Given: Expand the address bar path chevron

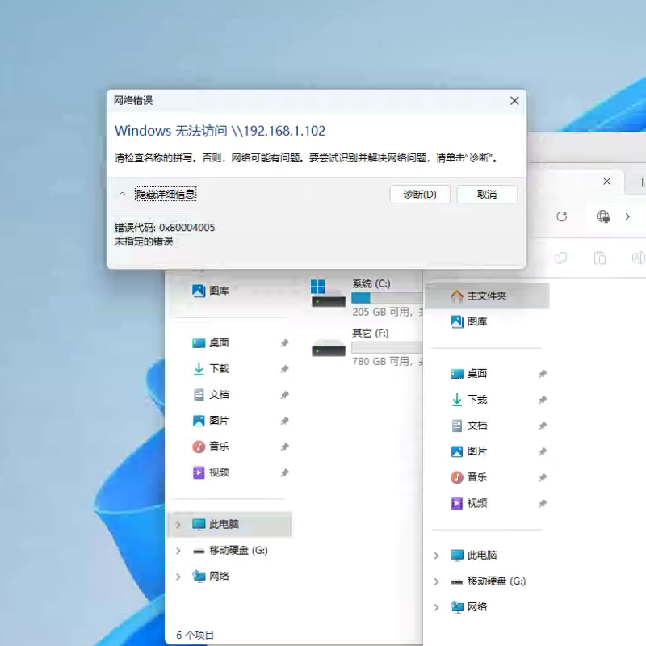Looking at the screenshot, I should coord(627,216).
